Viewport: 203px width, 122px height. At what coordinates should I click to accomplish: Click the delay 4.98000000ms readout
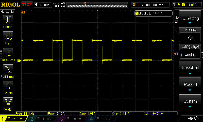tap(153, 5)
